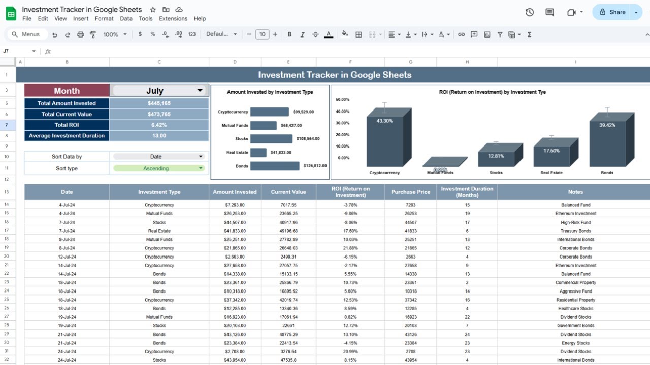650x365 pixels.
Task: Click the merge cells icon
Action: pyautogui.click(x=372, y=34)
